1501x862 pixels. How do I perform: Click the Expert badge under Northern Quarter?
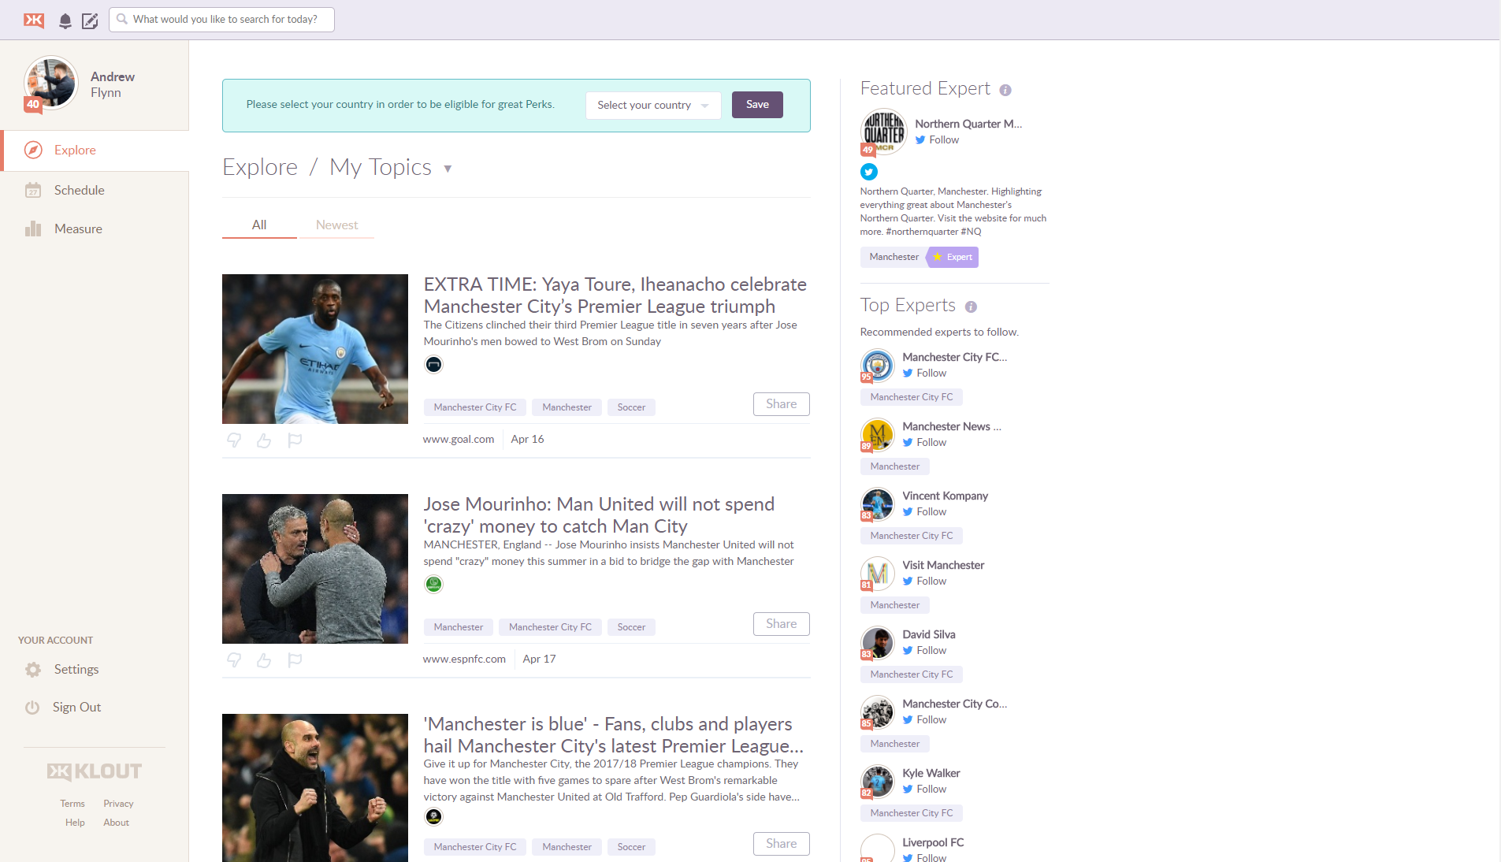[x=953, y=257]
